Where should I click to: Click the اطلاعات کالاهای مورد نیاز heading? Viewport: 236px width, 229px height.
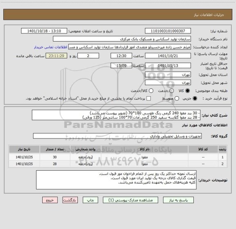[x=205, y=125]
